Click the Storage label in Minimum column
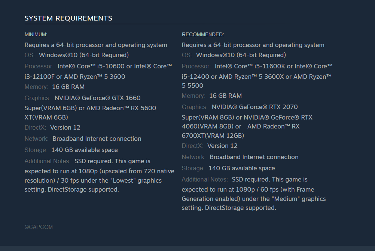375x251 pixels. pyautogui.click(x=36, y=150)
